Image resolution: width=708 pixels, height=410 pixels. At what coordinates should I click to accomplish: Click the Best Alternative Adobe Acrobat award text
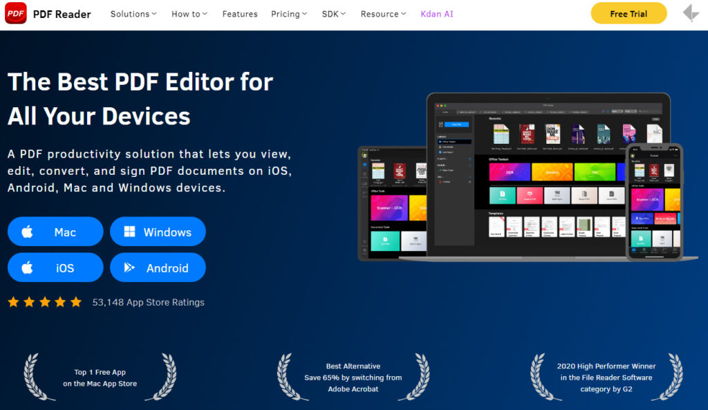click(x=353, y=378)
